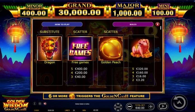The height and width of the screenshot is (112, 195).
Task: Click the GoldenCash feature trigger banner
Action: 96,96
